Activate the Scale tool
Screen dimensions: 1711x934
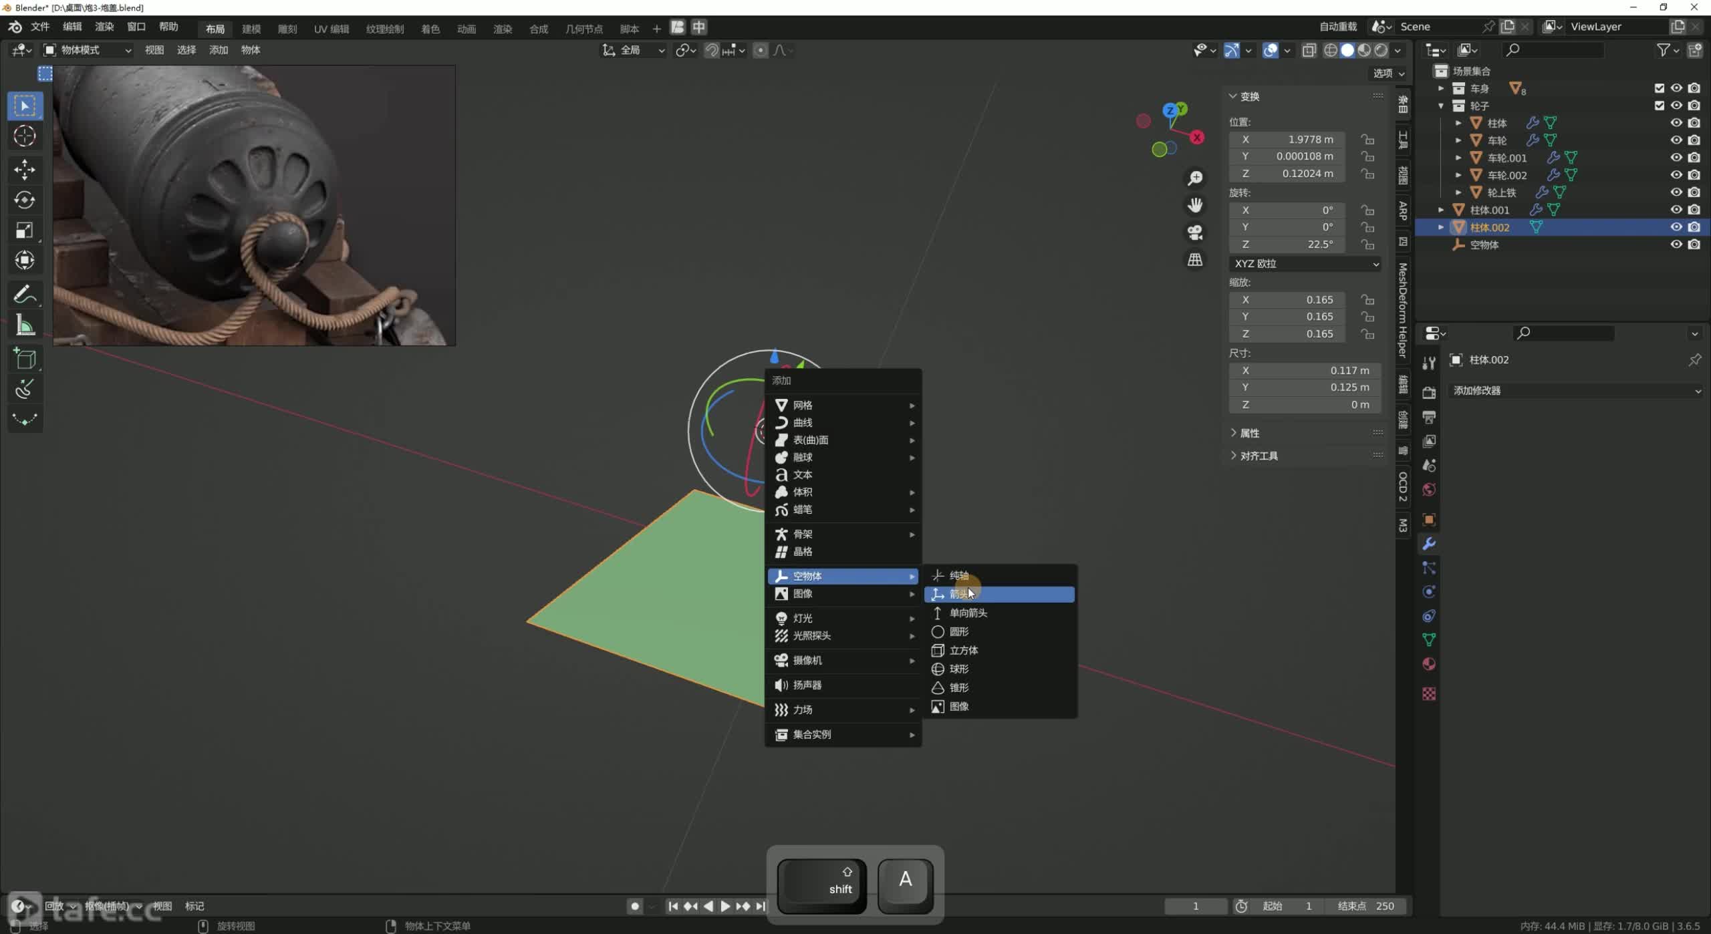click(25, 230)
